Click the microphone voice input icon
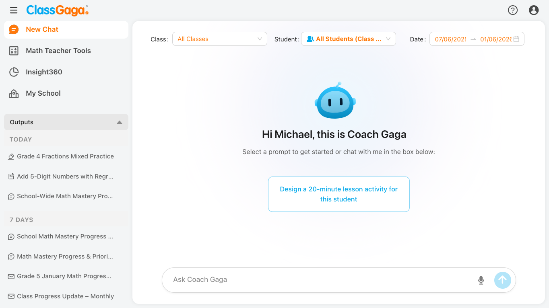 [481, 280]
